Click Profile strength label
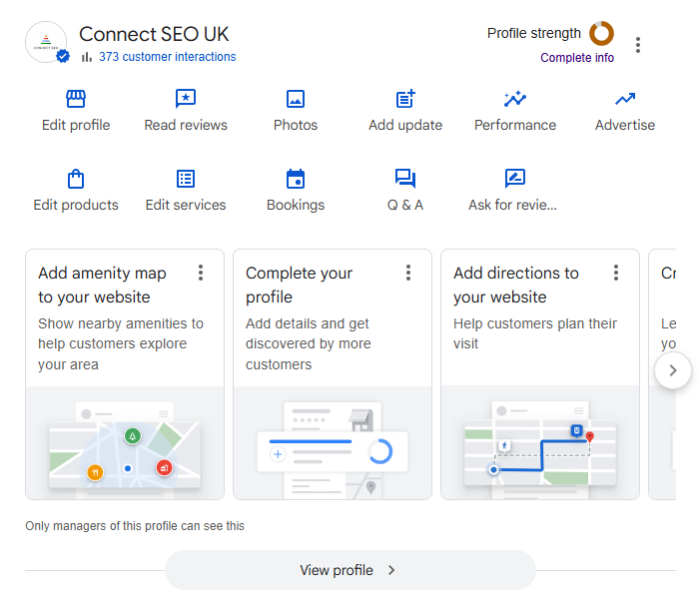Screen dimensions: 700x606 (x=534, y=34)
